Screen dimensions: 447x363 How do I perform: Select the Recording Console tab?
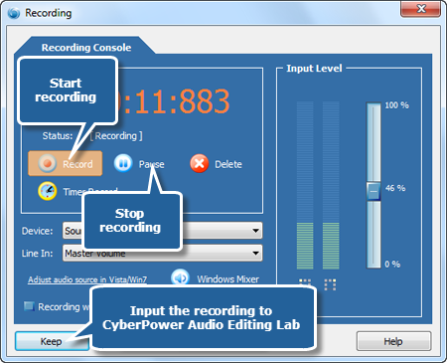click(86, 48)
